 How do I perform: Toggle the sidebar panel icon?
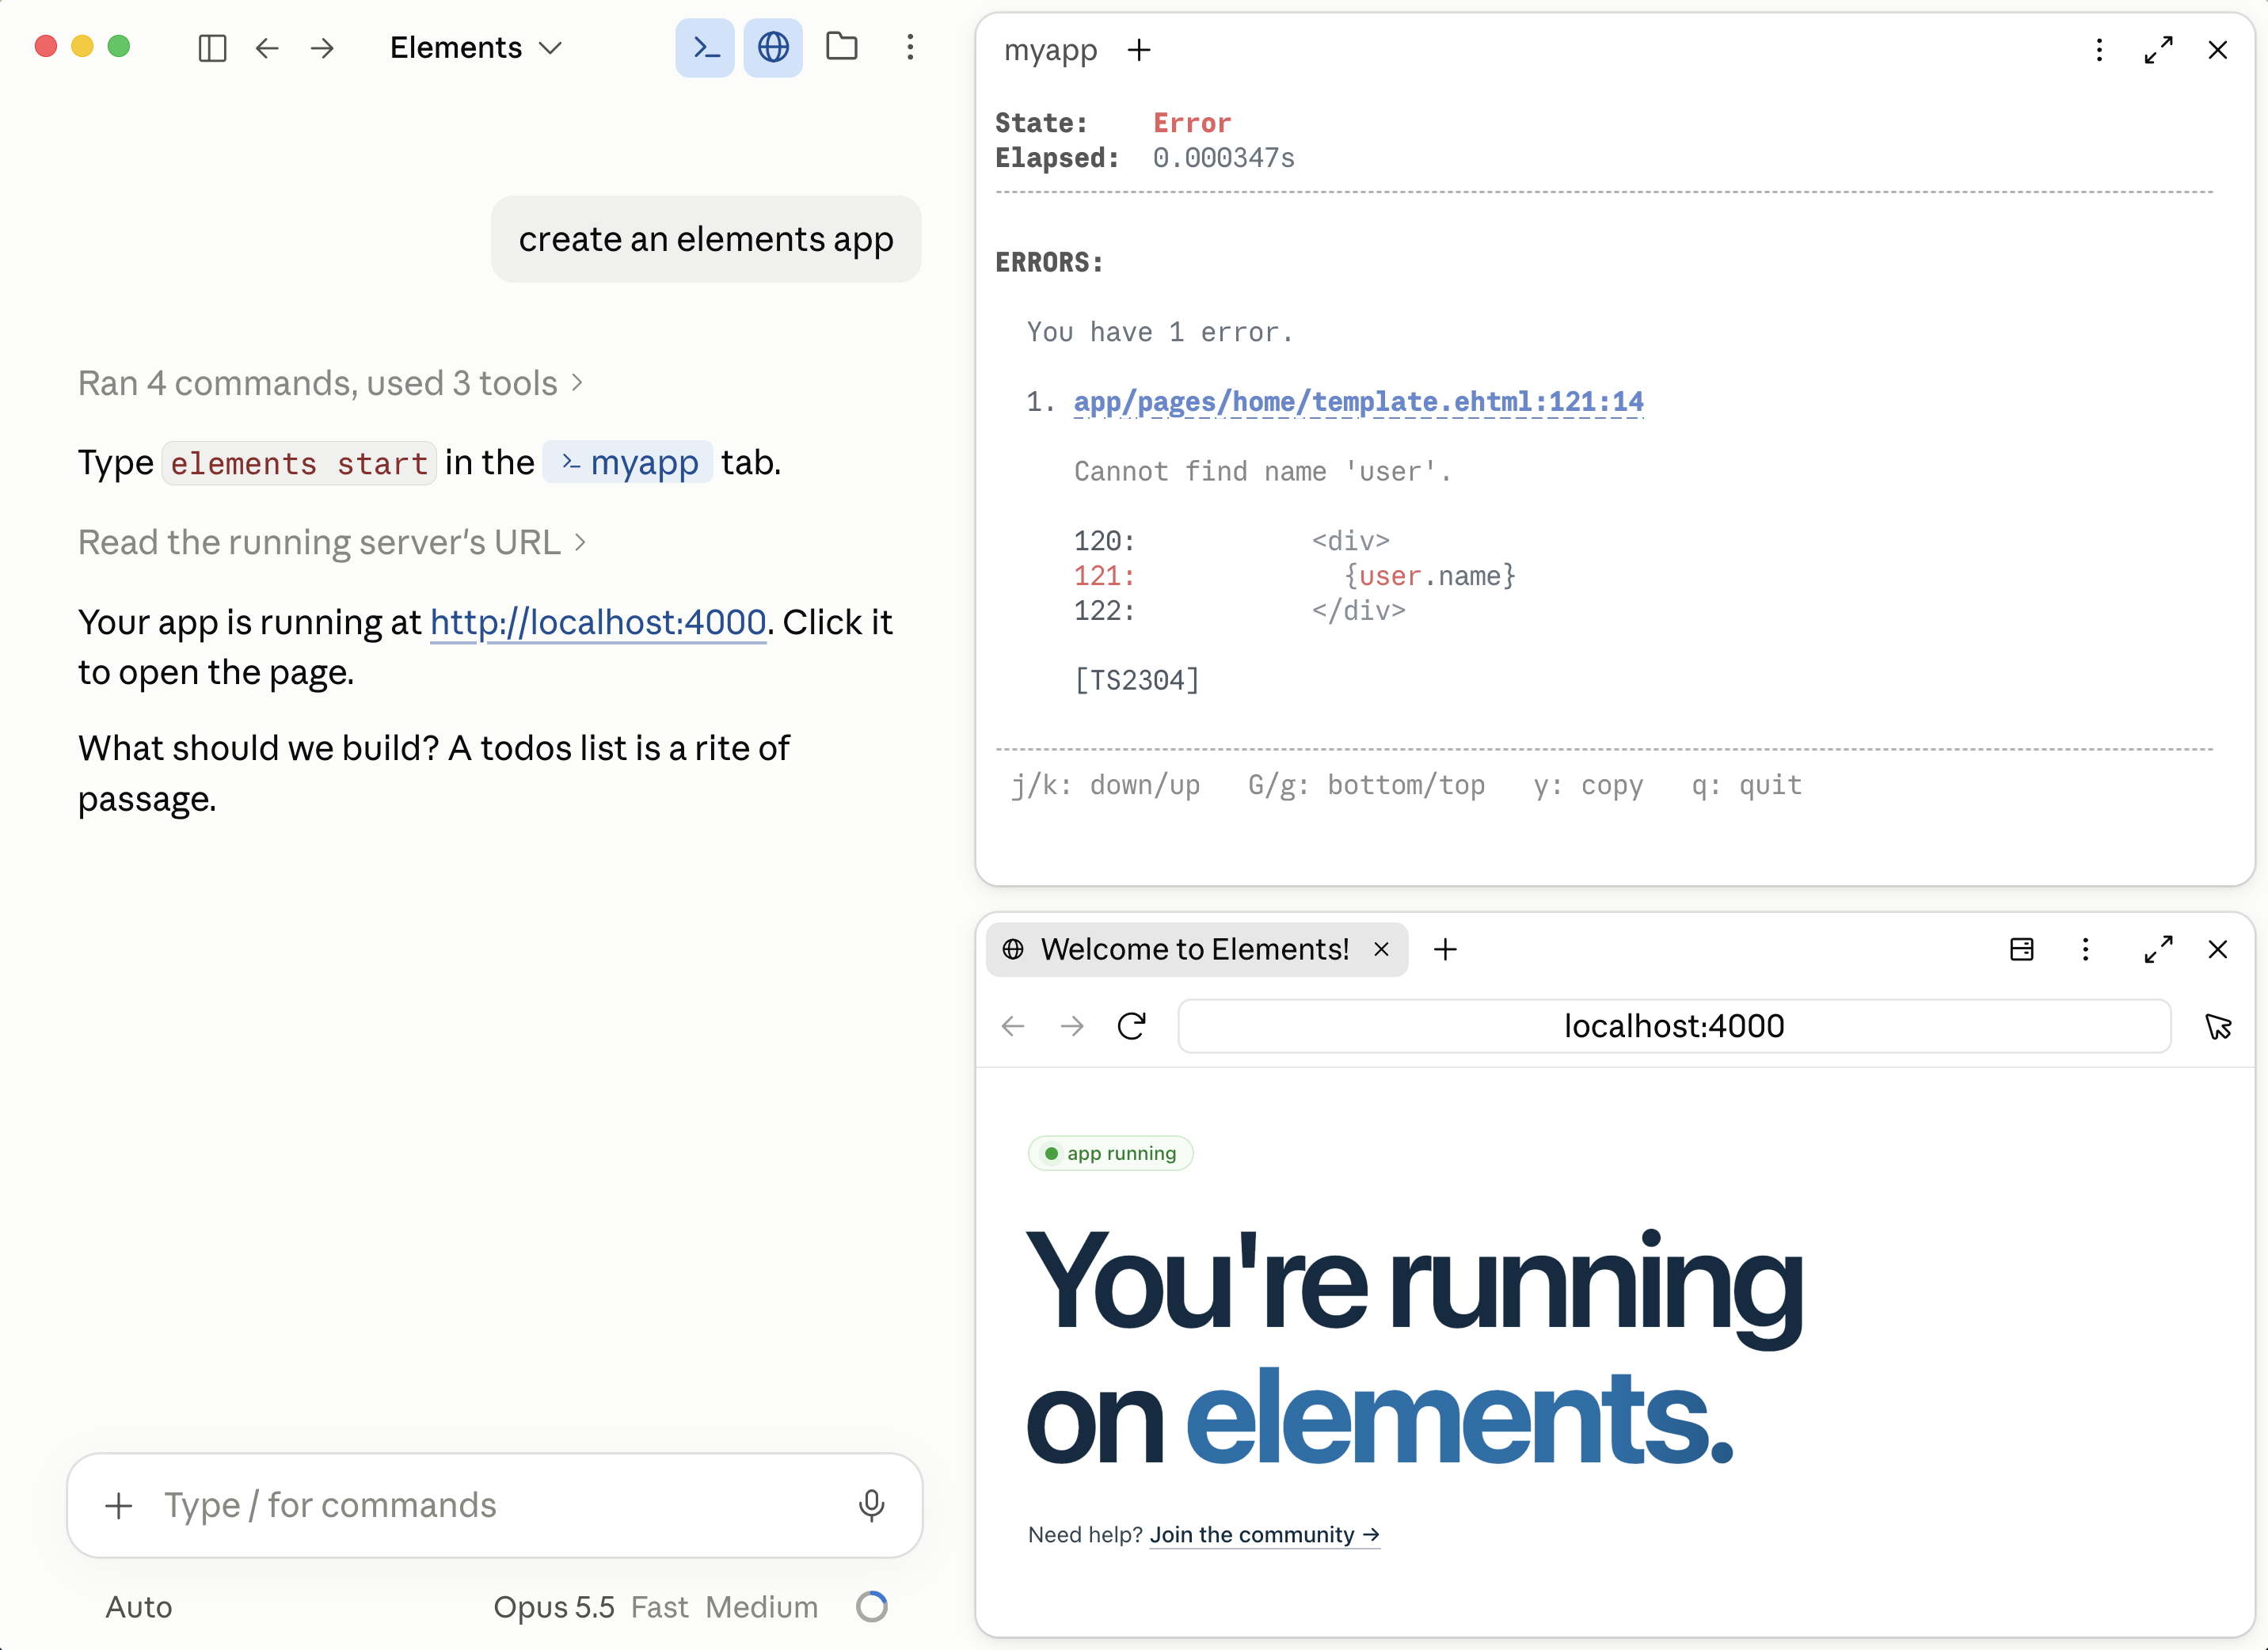pyautogui.click(x=212, y=47)
